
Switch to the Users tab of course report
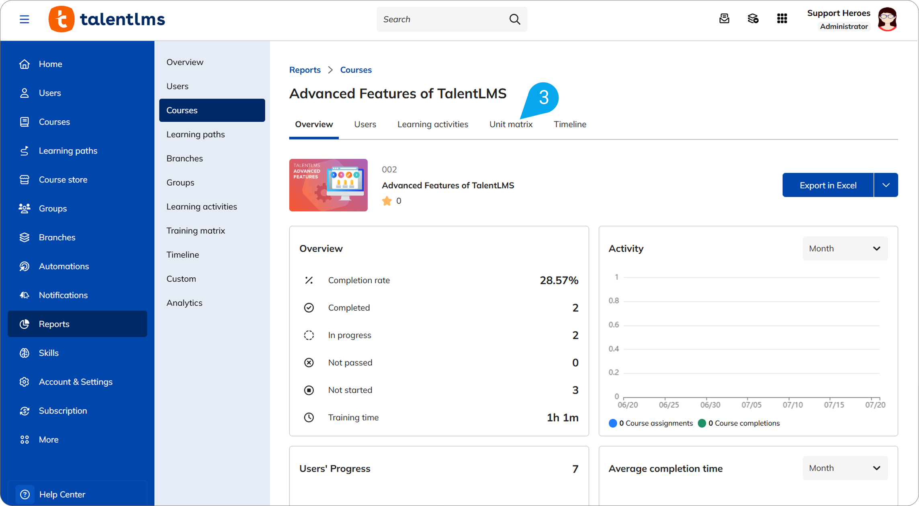365,125
